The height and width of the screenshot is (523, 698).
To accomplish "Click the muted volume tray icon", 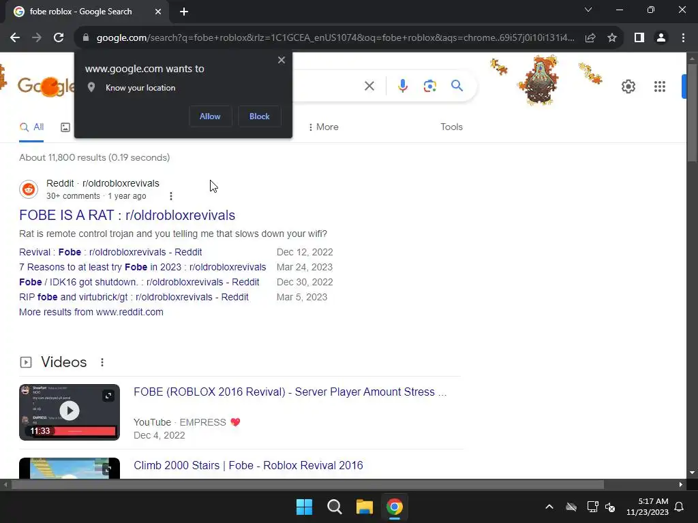I will [610, 507].
